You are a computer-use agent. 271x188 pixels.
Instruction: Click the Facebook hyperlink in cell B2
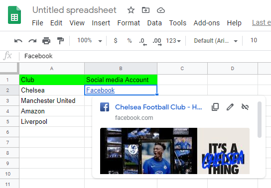[x=101, y=90]
